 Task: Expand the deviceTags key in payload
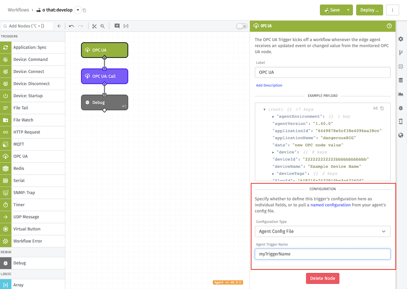point(273,174)
